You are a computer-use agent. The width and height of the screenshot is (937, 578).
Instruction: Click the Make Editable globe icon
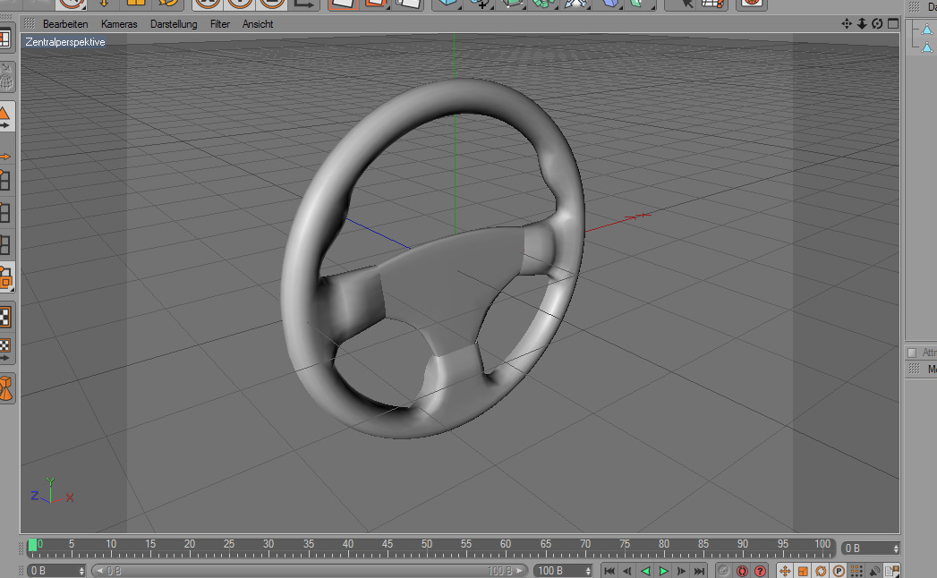coord(6,79)
